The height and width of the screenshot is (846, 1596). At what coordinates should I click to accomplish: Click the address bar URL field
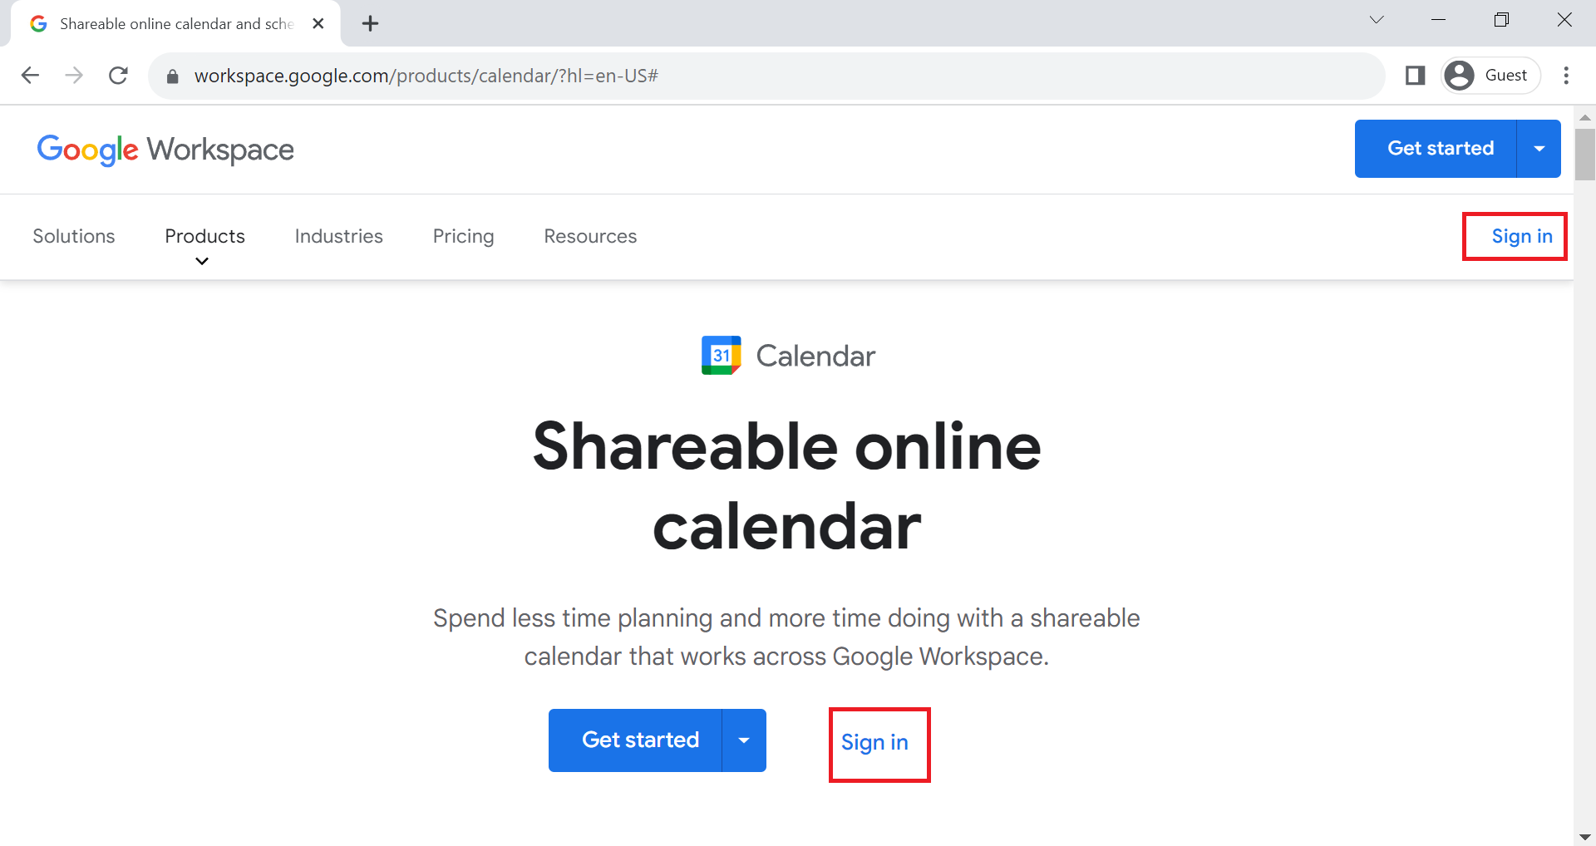[x=766, y=76]
